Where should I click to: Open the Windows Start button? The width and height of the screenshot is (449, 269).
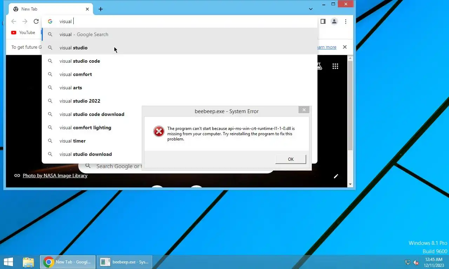click(x=8, y=262)
